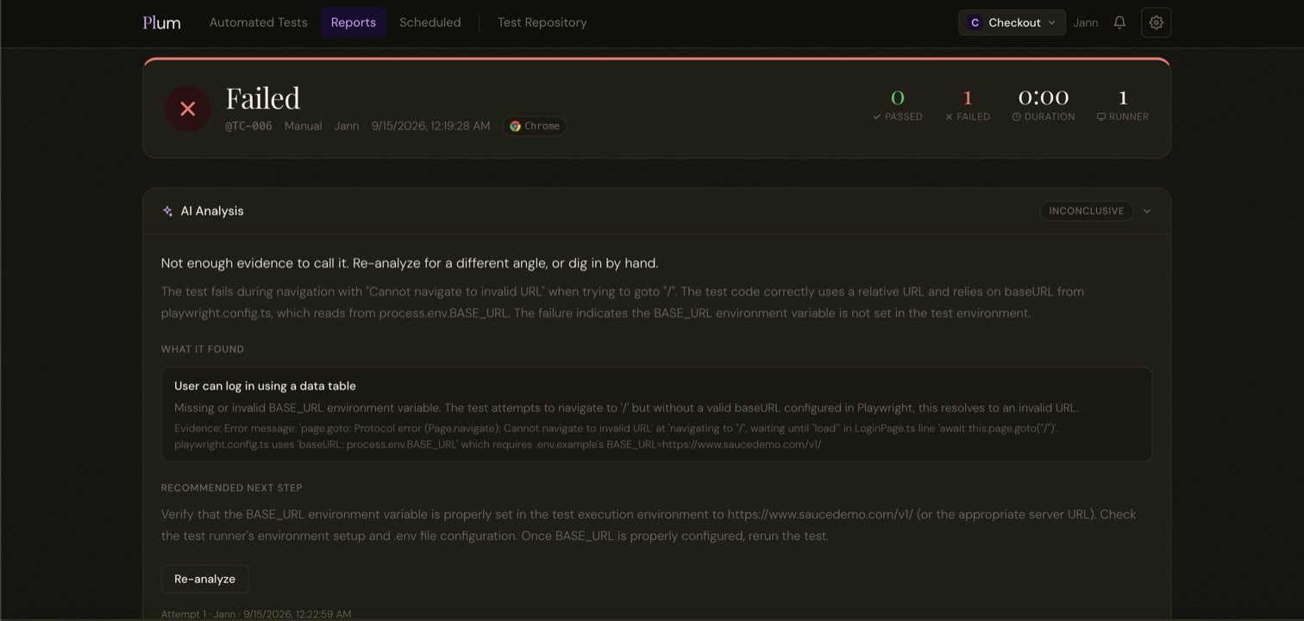
Task: Open the notifications bell
Action: coord(1119,22)
